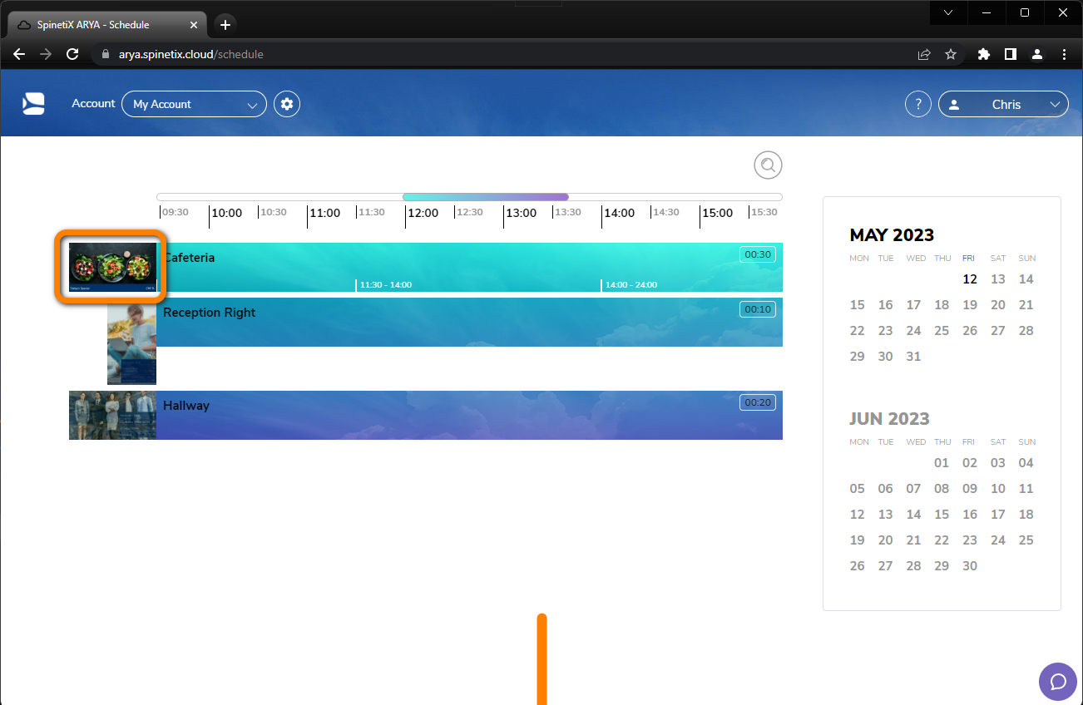Reload the page using the refresh icon
Screen dimensions: 1083x705
point(72,54)
